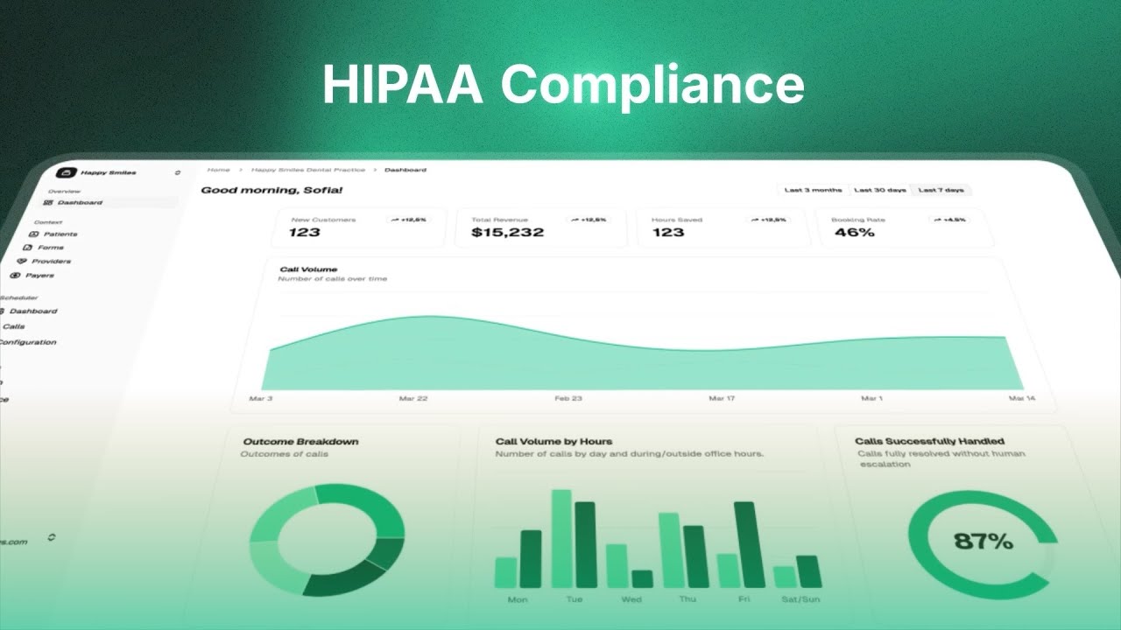Click the Dashboard breadcrumb
The width and height of the screenshot is (1121, 630).
click(x=405, y=170)
